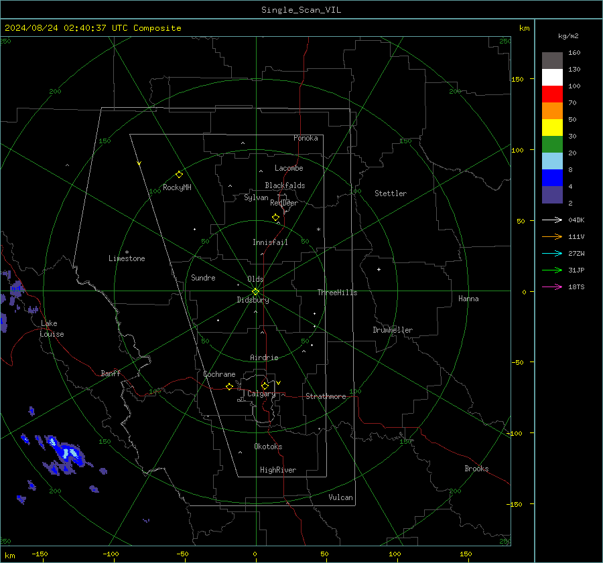Click the Ponoka city label
Image resolution: width=603 pixels, height=563 pixels.
(x=306, y=138)
